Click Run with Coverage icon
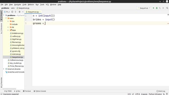The height and width of the screenshot is (95, 169). pyautogui.click(x=160, y=8)
